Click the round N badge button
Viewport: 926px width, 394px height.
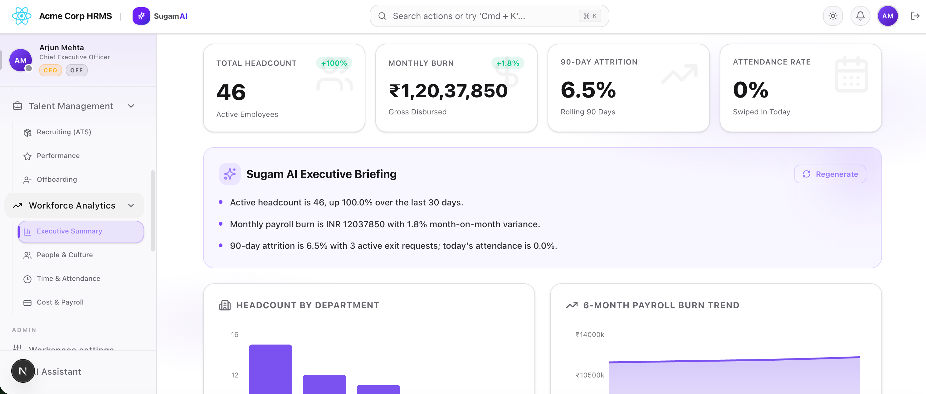[23, 371]
